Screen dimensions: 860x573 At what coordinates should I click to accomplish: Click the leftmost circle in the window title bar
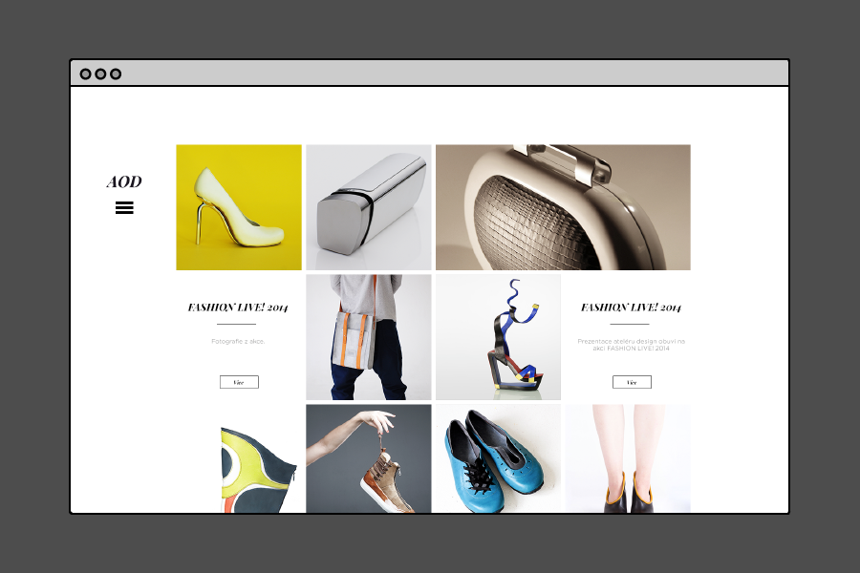(85, 74)
